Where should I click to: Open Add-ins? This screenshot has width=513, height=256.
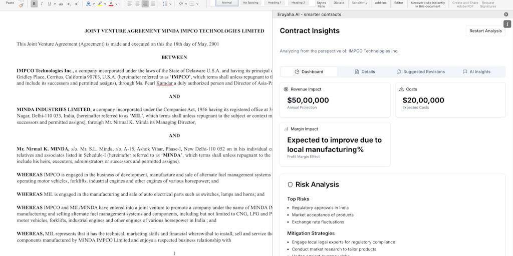381,2
